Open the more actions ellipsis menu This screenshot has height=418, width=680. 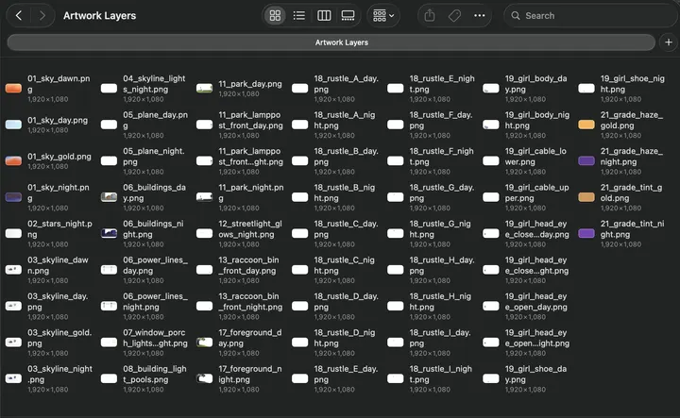[x=479, y=16]
